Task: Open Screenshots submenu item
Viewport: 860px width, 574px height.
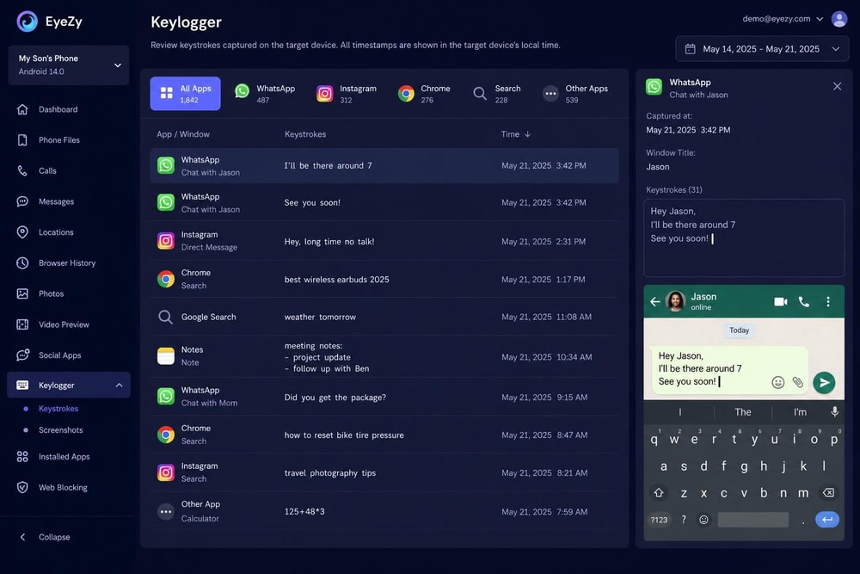Action: [60, 429]
